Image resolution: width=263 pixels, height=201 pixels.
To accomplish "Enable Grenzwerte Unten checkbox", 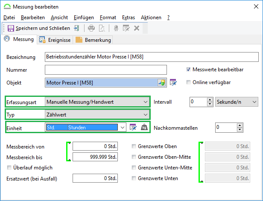I will (x=134, y=178).
